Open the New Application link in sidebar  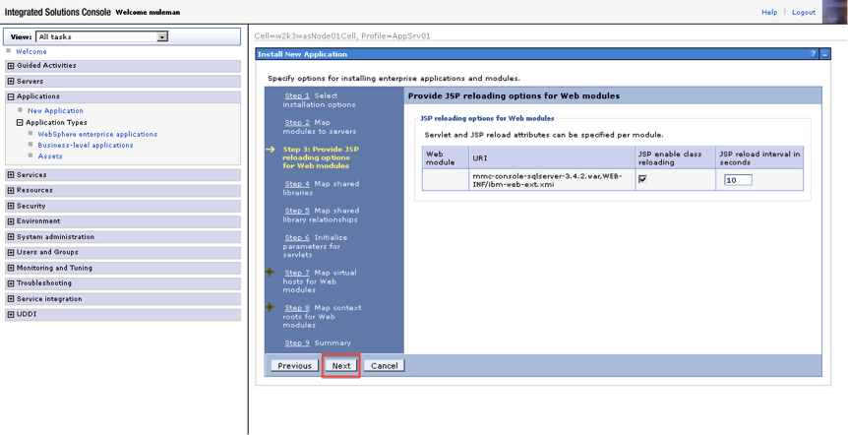(x=55, y=111)
